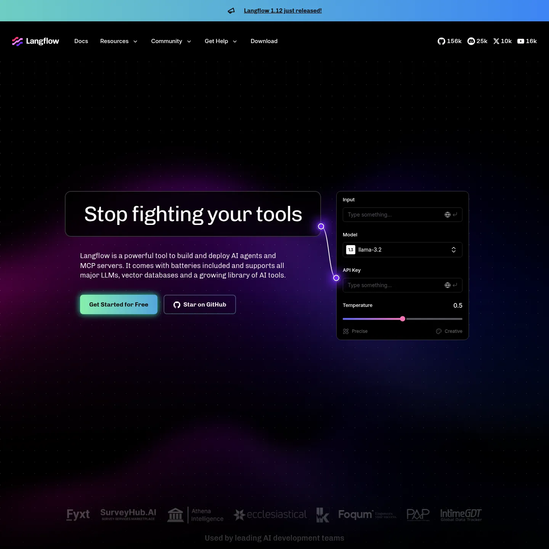Image resolution: width=549 pixels, height=549 pixels.
Task: Click Get Started for Free button
Action: (x=119, y=305)
